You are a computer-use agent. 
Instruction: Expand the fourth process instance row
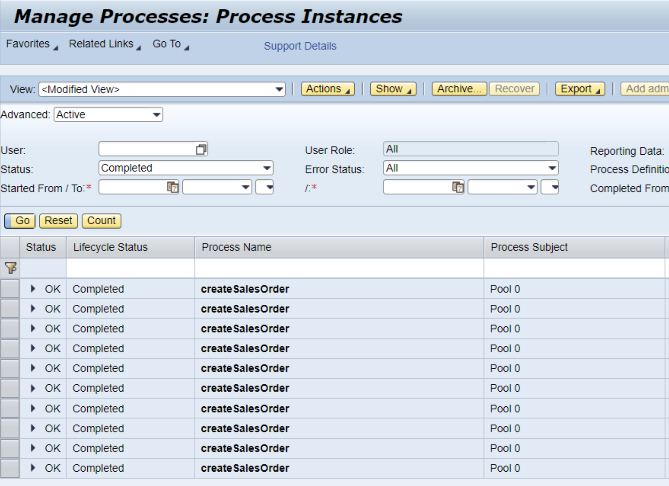pyautogui.click(x=33, y=348)
